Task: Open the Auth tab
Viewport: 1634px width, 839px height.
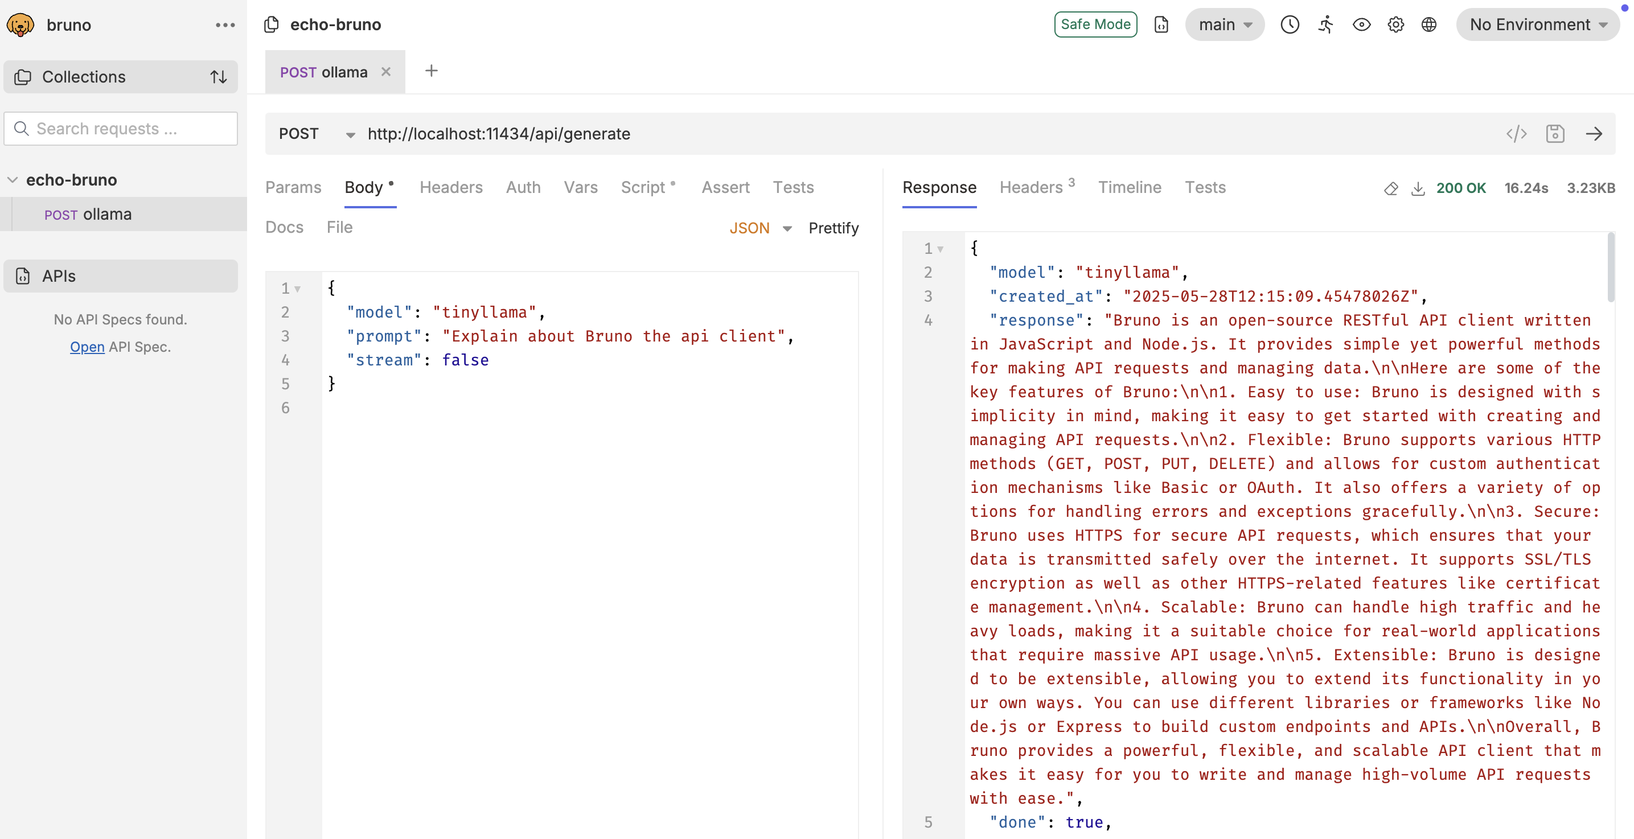Action: [523, 187]
